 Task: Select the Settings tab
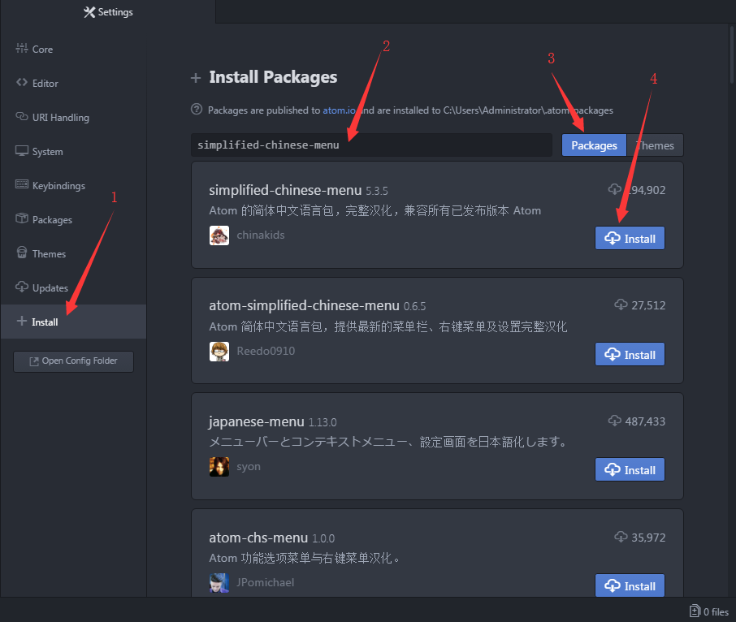(108, 11)
